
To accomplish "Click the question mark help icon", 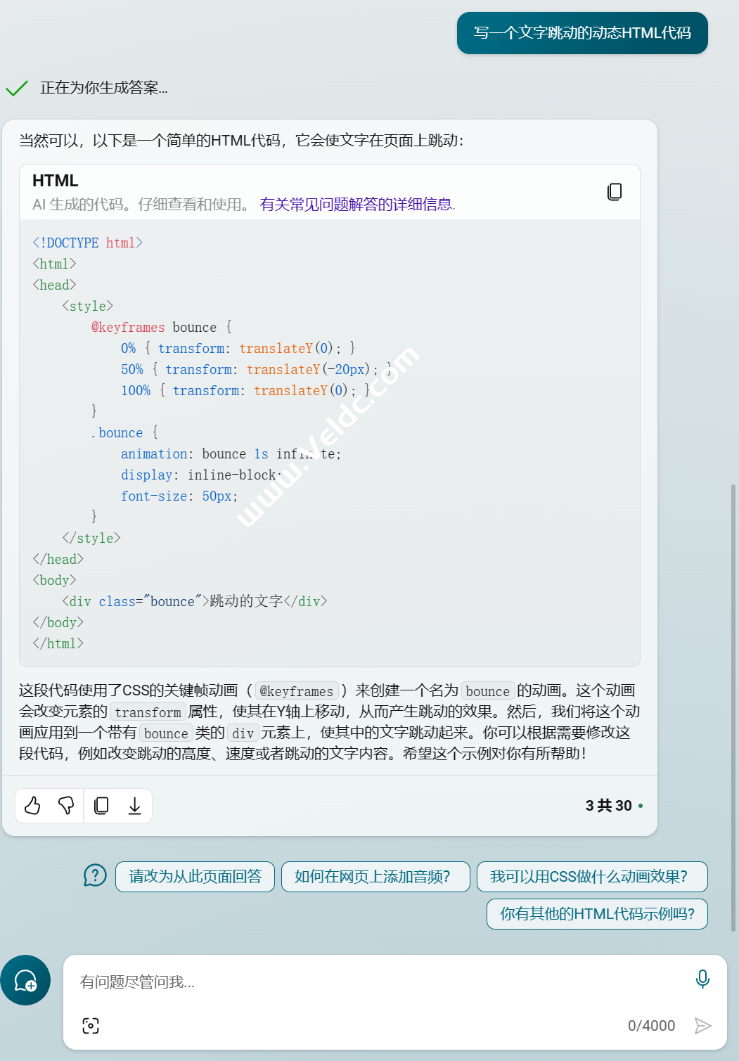I will click(95, 875).
